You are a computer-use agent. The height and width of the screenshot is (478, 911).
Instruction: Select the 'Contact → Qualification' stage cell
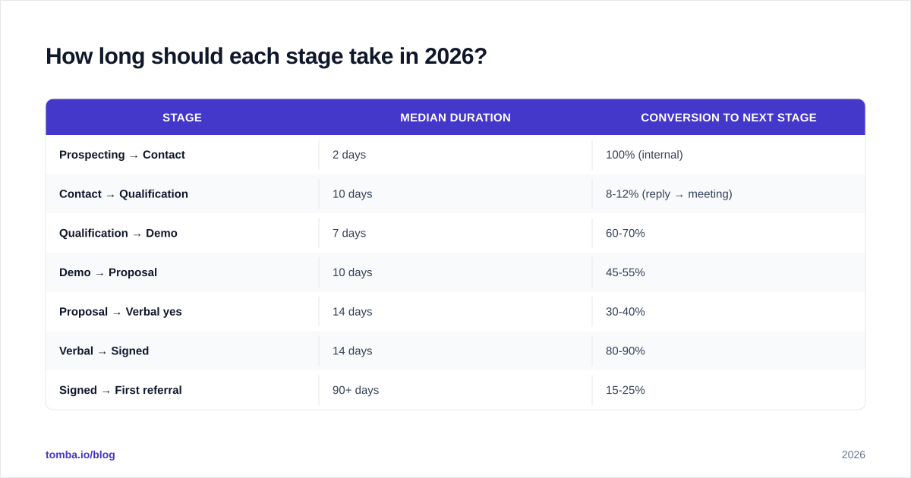click(x=182, y=194)
